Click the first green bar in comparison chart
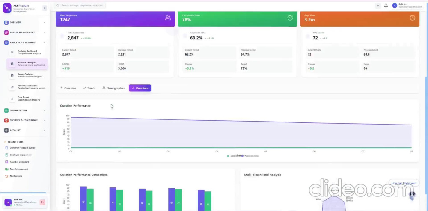This screenshot has height=211, width=428. pos(90,199)
